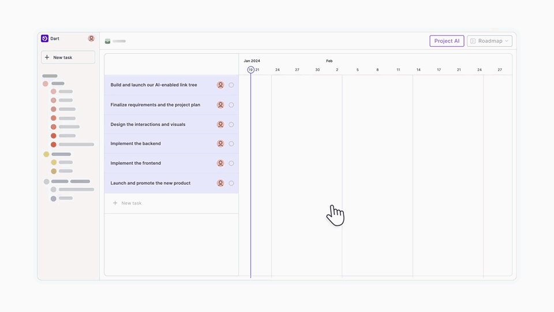Click the Roadmap layout icon
This screenshot has width=554, height=312.
click(x=473, y=41)
